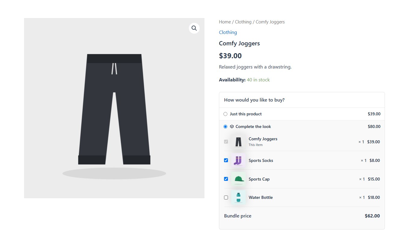Uncheck the Sports Cap checkbox
409x234 pixels.
coord(226,179)
